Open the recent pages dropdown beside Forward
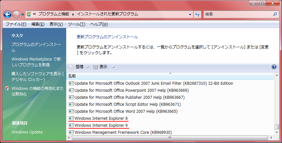 click(x=23, y=15)
